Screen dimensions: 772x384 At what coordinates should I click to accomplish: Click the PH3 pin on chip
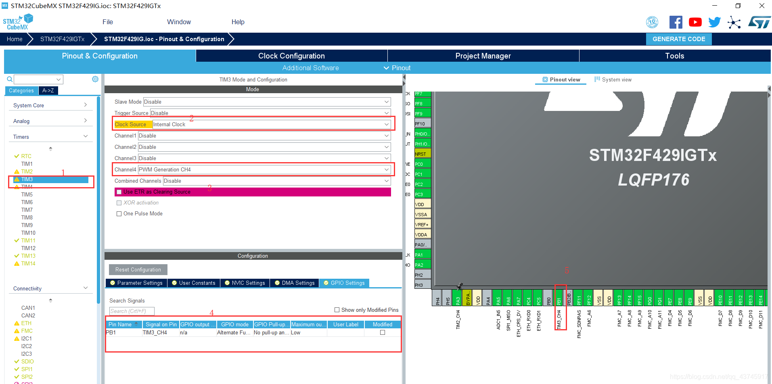(423, 285)
